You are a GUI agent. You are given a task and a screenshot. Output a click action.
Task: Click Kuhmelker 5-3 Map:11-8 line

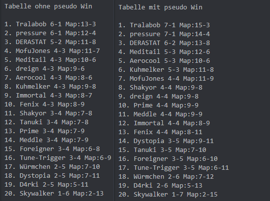[x=166, y=70]
